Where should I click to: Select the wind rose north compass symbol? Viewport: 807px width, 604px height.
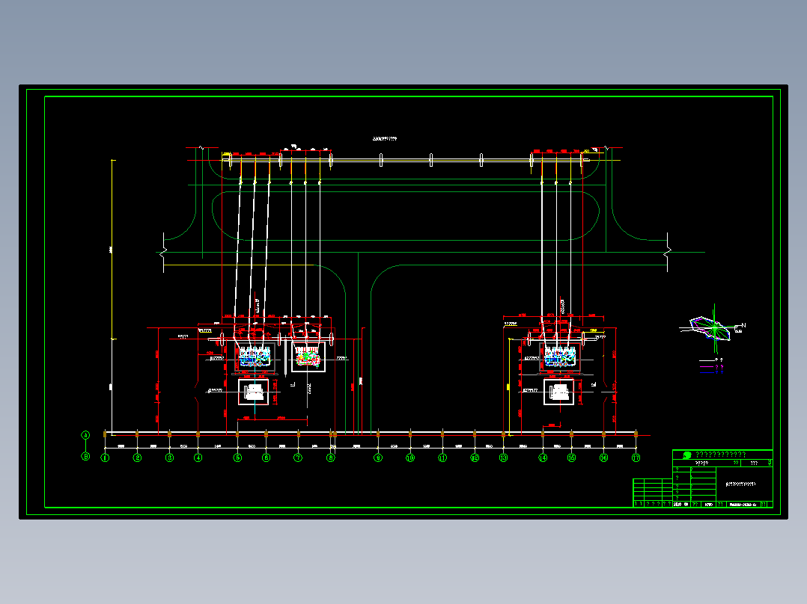coord(713,328)
